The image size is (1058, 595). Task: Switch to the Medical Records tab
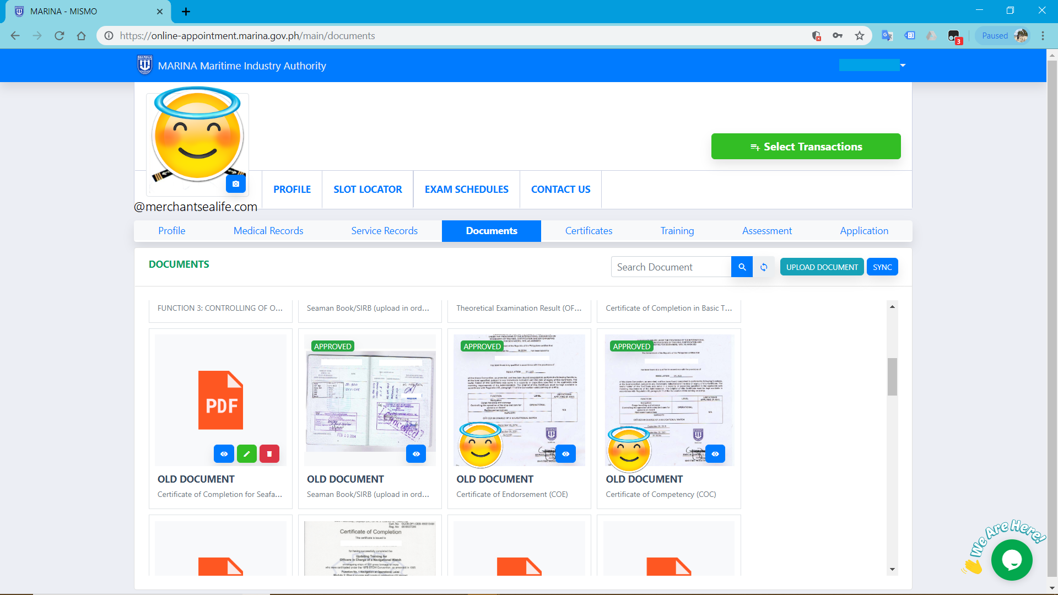(x=268, y=231)
